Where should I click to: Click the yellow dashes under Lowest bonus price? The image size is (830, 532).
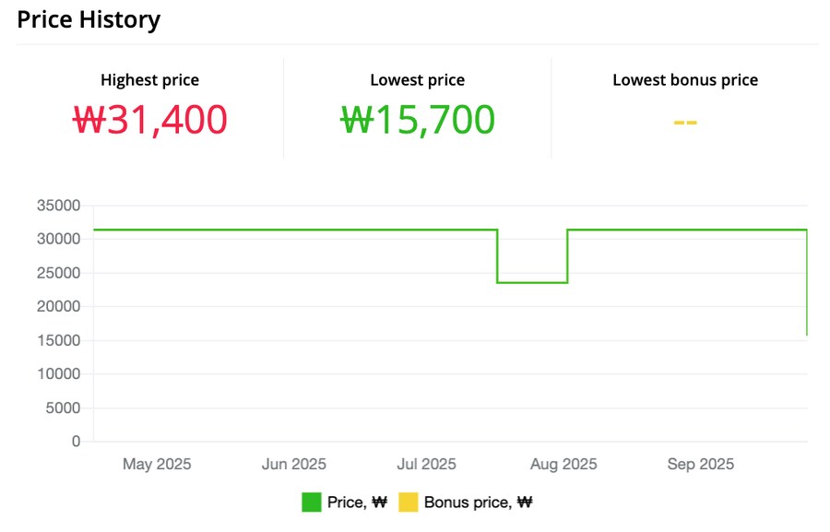click(685, 122)
